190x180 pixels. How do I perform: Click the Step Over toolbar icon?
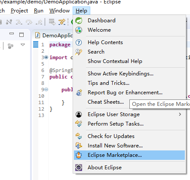[x=29, y=22]
